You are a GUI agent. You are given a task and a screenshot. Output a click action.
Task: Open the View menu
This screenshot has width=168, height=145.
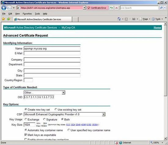pyautogui.click(x=17, y=14)
